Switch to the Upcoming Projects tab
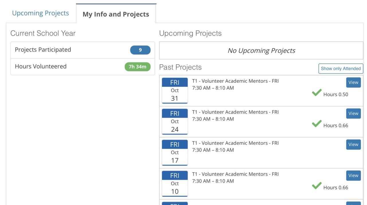 coord(40,13)
